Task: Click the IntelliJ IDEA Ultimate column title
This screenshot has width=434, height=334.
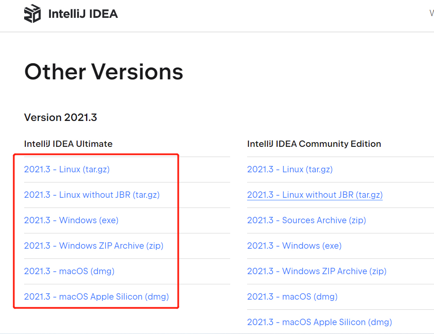Action: (68, 144)
